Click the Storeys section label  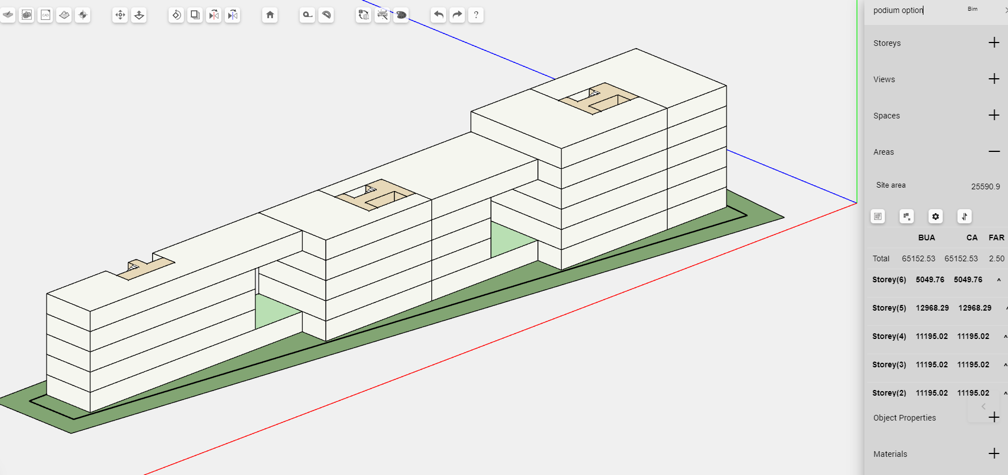[x=887, y=43]
